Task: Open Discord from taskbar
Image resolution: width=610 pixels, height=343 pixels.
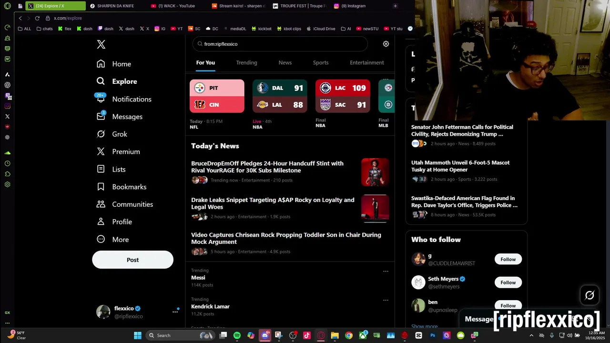Action: (x=265, y=335)
